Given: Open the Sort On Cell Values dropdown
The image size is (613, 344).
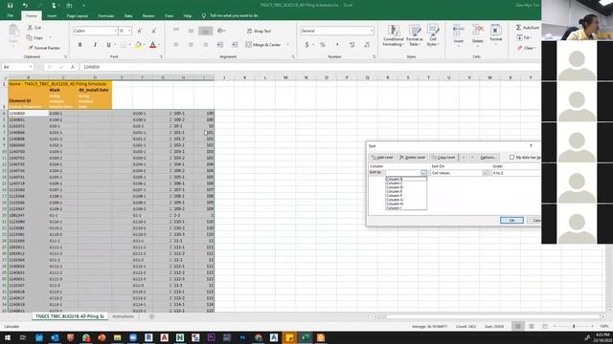Looking at the screenshot, I should click(x=486, y=173).
